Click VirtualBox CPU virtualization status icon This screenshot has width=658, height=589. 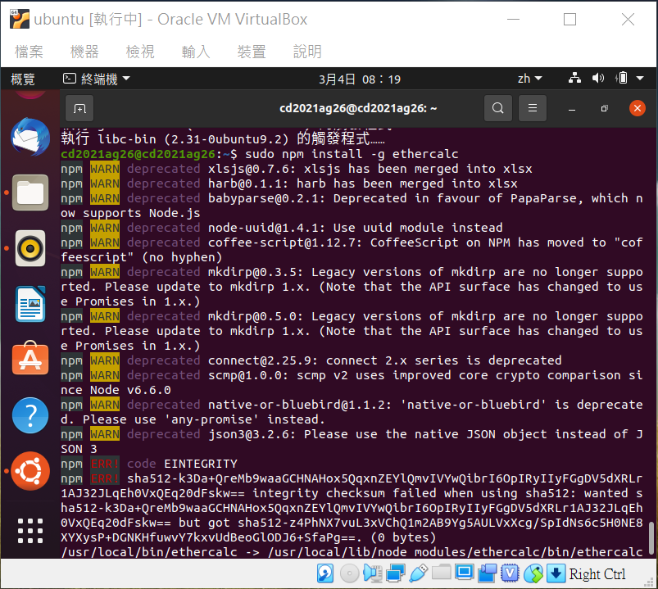(x=510, y=573)
